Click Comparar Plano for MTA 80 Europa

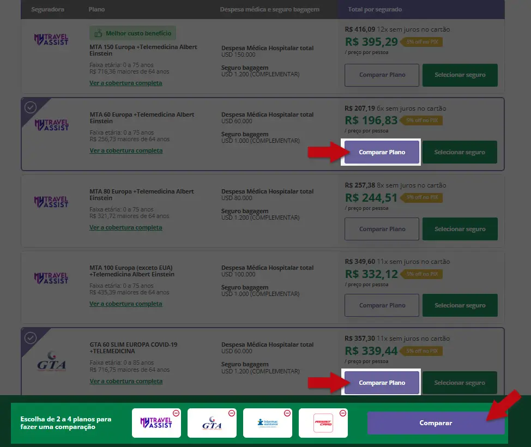tap(382, 229)
